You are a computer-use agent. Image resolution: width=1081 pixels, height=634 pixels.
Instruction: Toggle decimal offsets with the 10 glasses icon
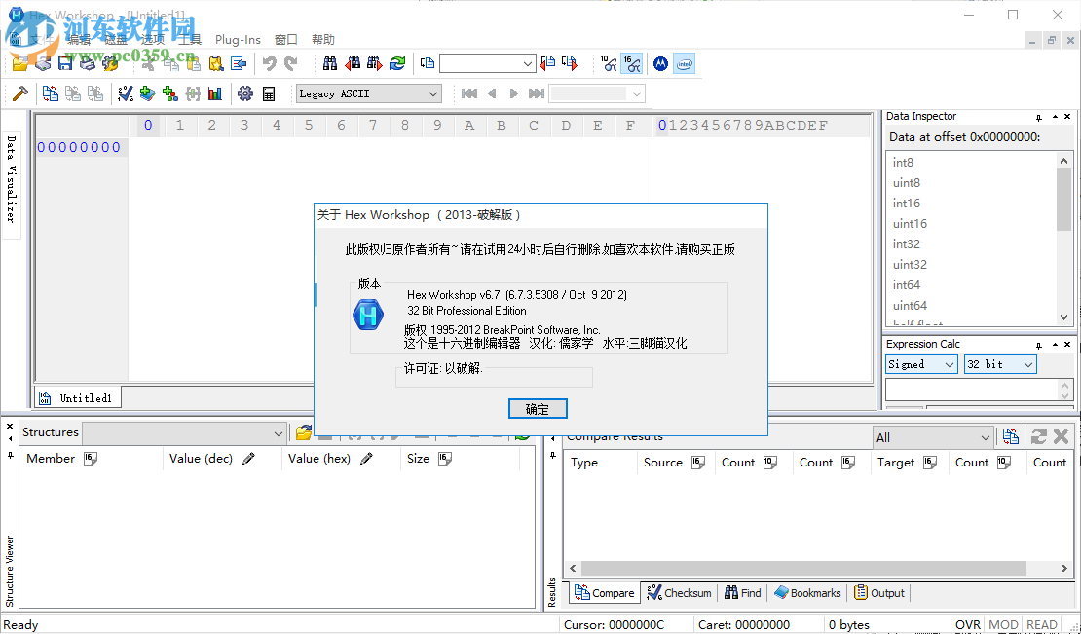(x=608, y=62)
